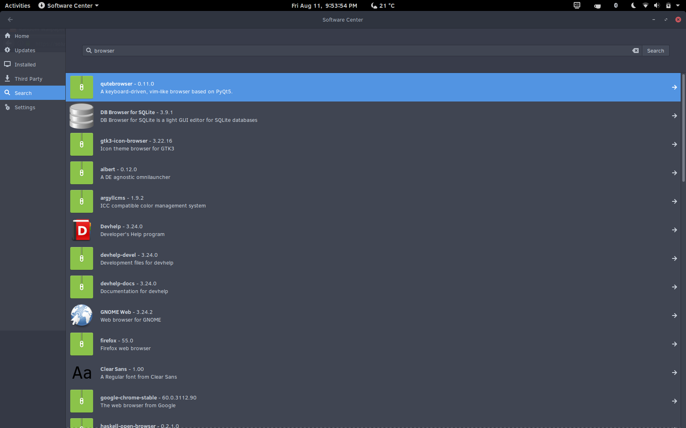Open the system menu dropdown arrow
Screen dimensions: 686x428
pos(678,5)
